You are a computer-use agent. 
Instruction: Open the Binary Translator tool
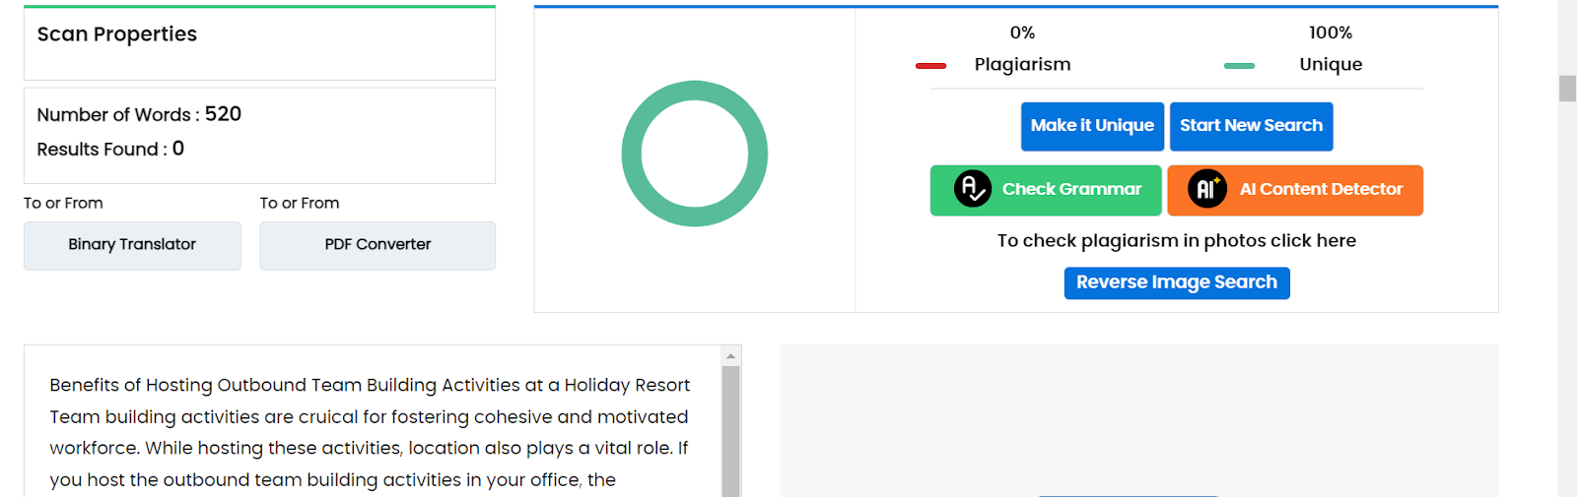[x=132, y=245]
